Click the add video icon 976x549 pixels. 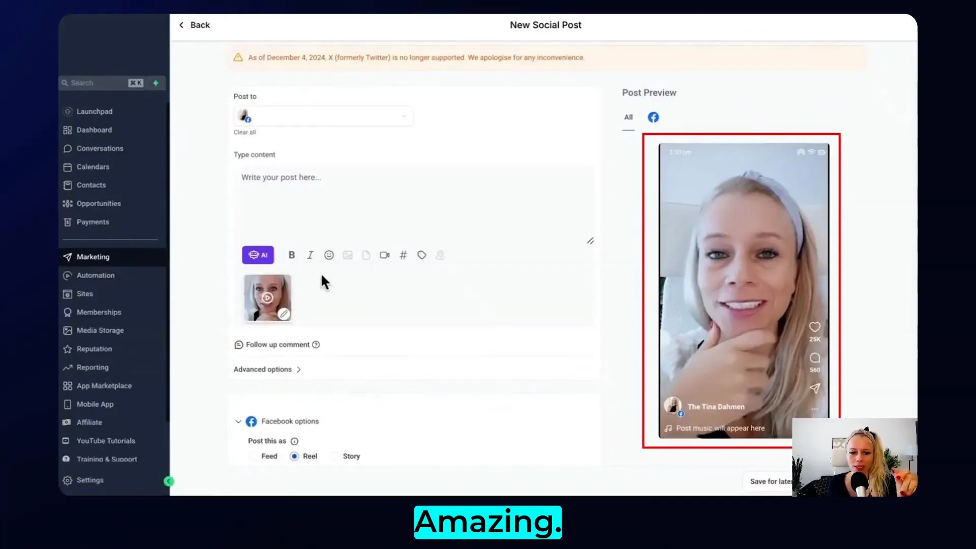tap(385, 255)
